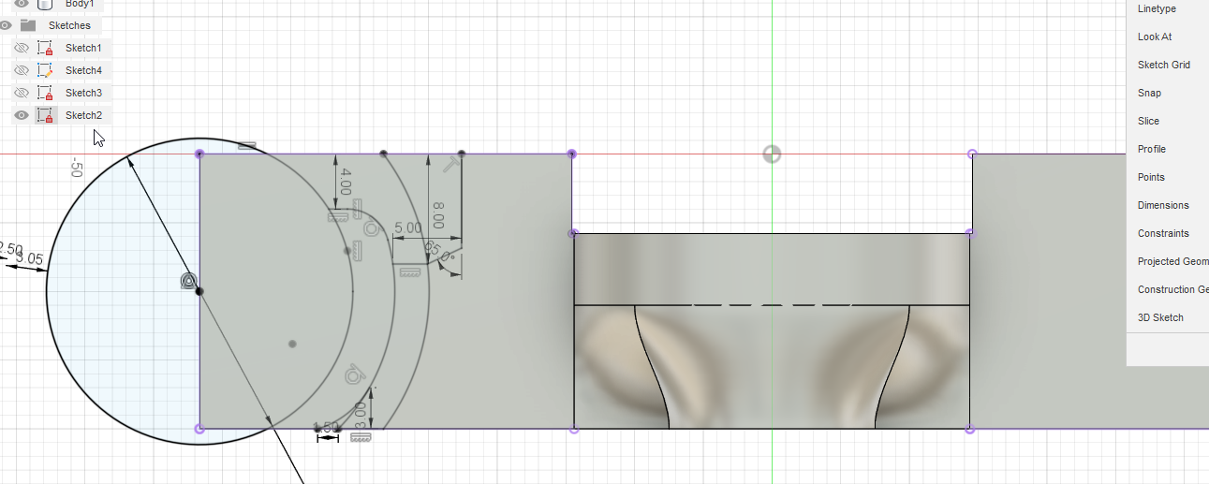Click the Sketches folder icon
The width and height of the screenshot is (1209, 484).
[28, 25]
